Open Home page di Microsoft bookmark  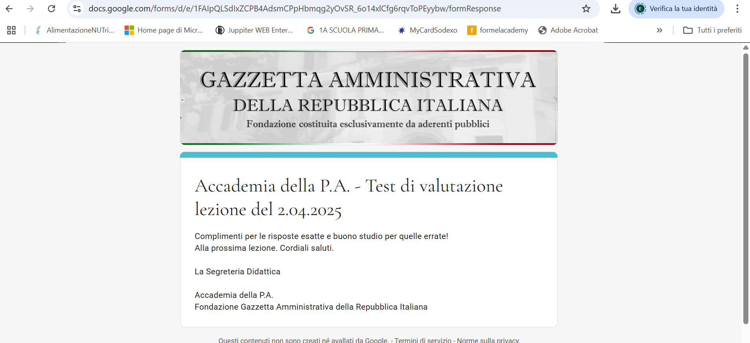point(164,30)
